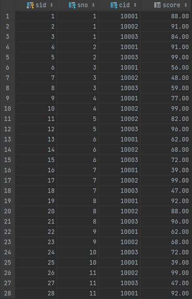Click sno cell 2 in row 5
This screenshot has width=192, height=299.
pos(77,57)
